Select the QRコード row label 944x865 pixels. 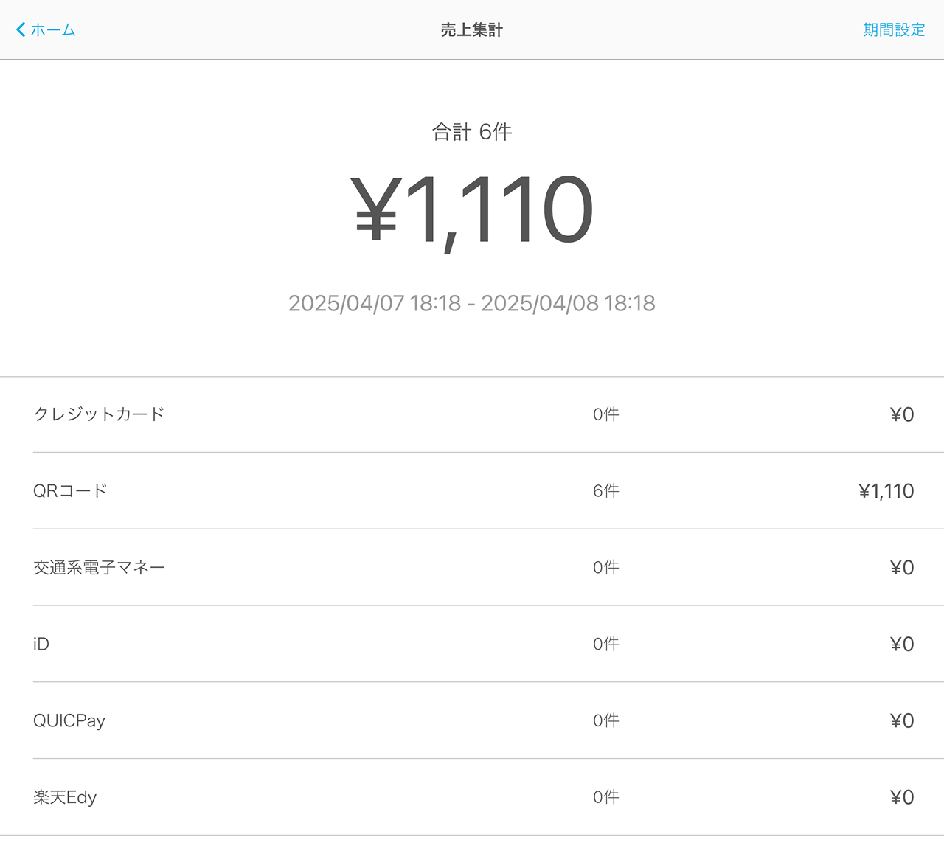coord(70,490)
